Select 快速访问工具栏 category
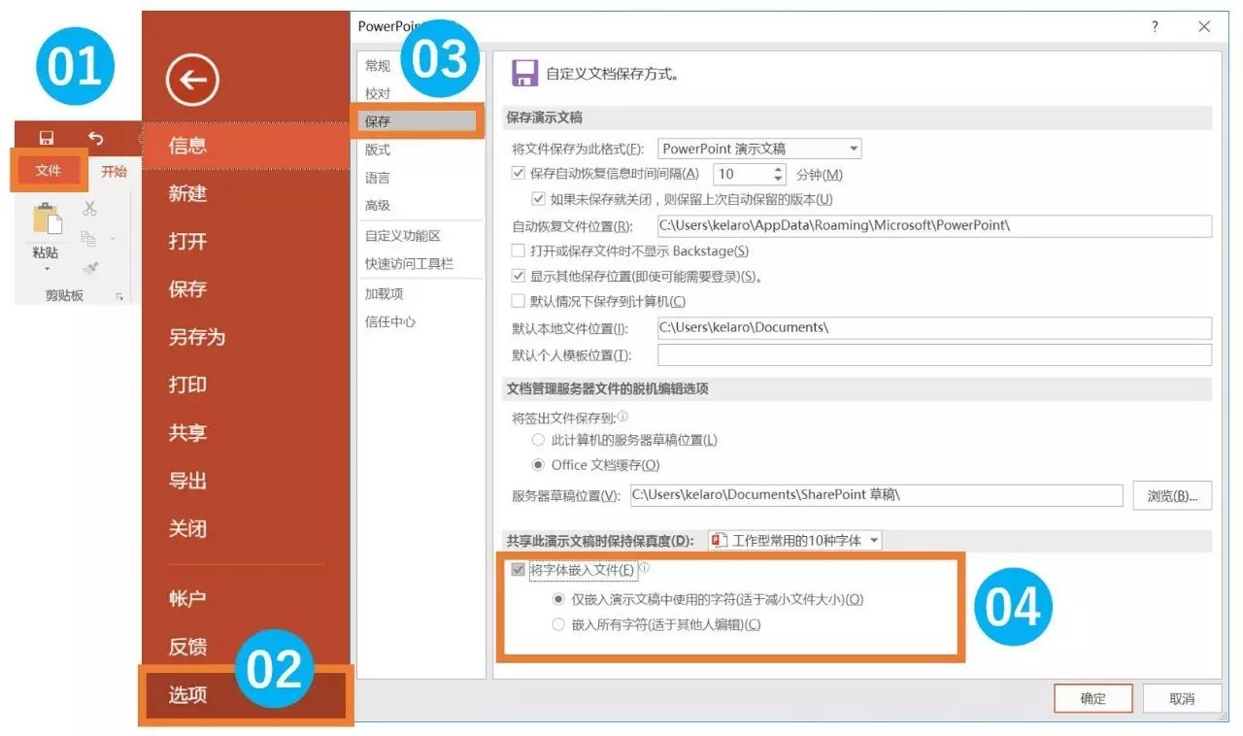This screenshot has height=736, width=1243. click(409, 263)
